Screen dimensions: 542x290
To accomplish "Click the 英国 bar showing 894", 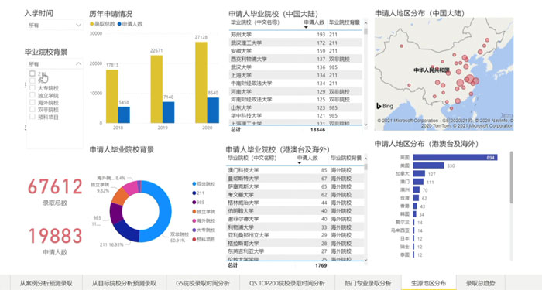I will pyautogui.click(x=455, y=158).
